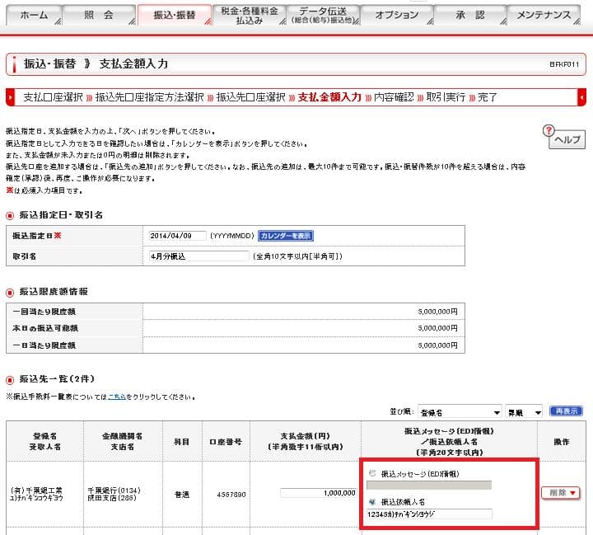Image resolution: width=593 pixels, height=535 pixels.
Task: Click the 支払金額 amount field showing 1,000,000
Action: click(x=316, y=493)
